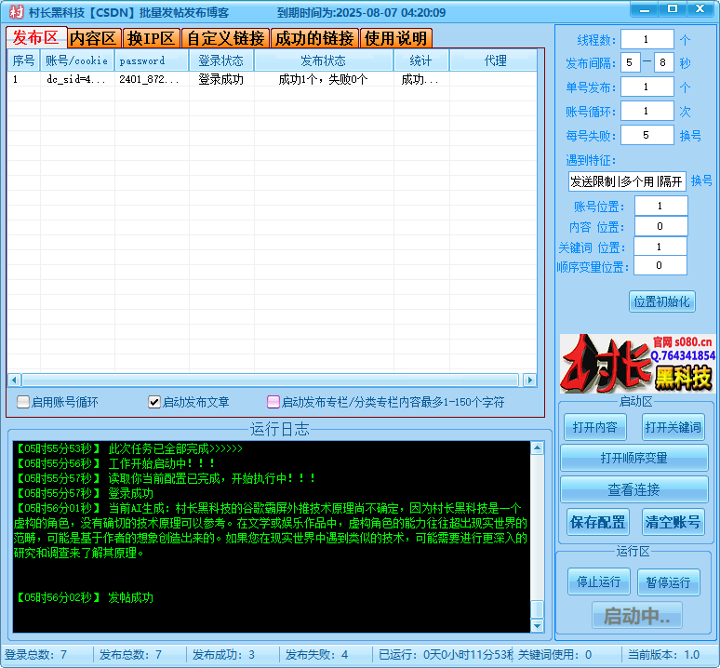The image size is (720, 668).
Task: Open the 换IP区 tab
Action: (151, 38)
